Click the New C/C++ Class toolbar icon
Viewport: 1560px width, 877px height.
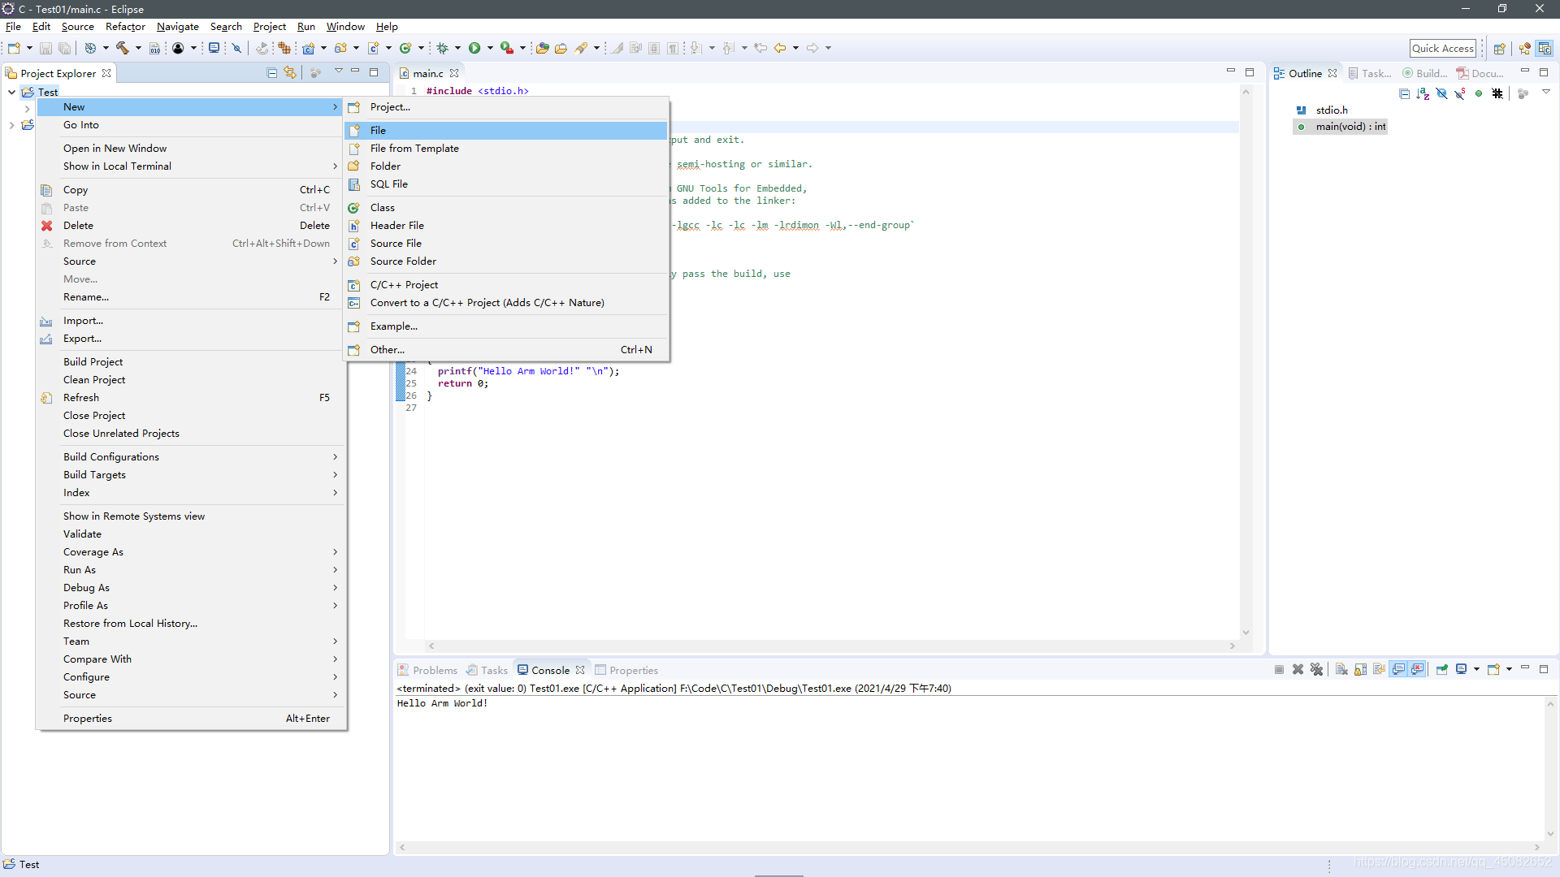pyautogui.click(x=405, y=48)
